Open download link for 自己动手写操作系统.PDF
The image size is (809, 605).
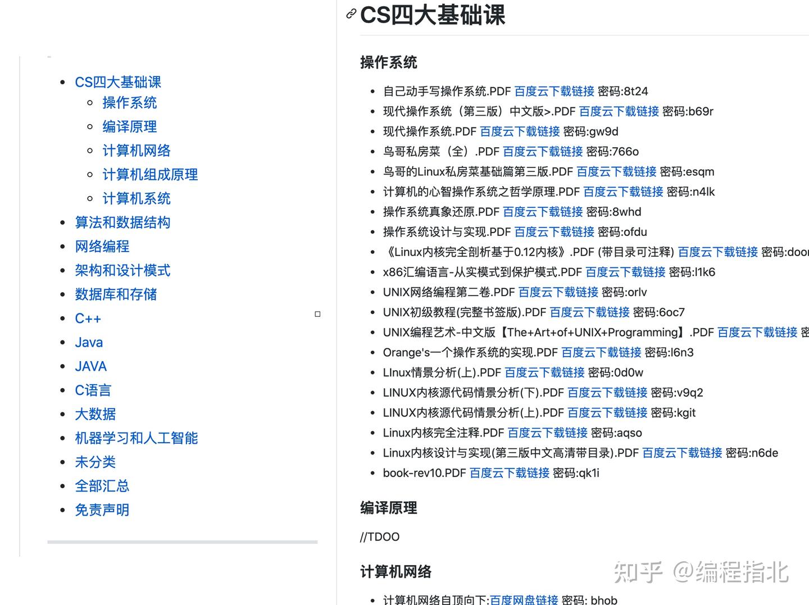pyautogui.click(x=555, y=92)
